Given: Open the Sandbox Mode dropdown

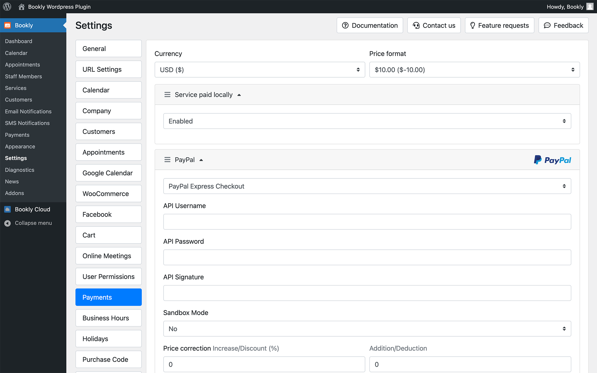Looking at the screenshot, I should (x=367, y=329).
